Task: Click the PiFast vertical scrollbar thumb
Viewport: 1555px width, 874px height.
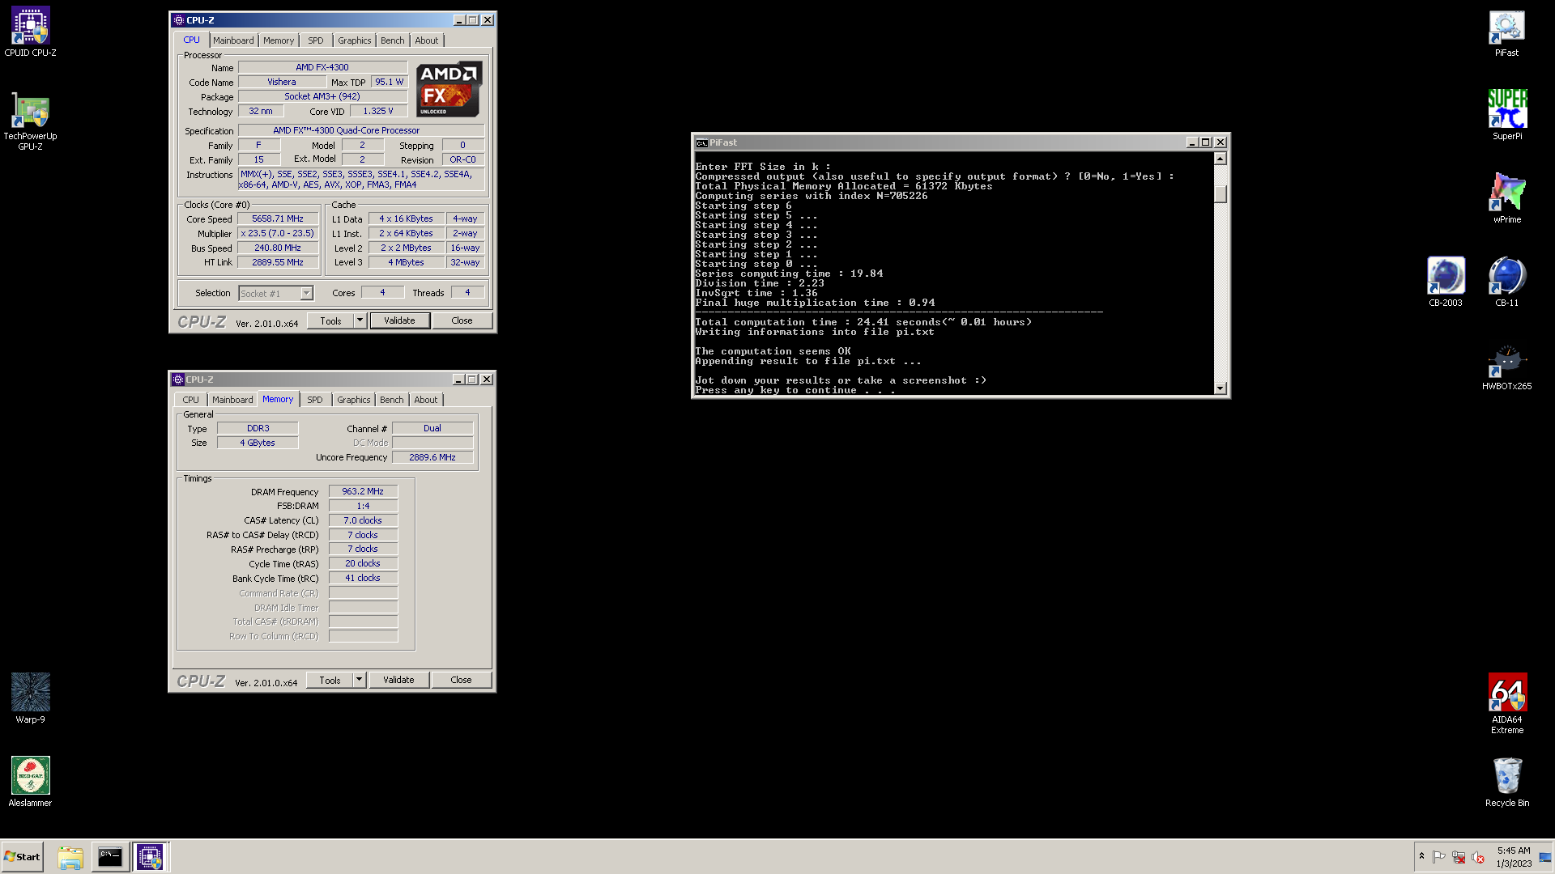Action: click(x=1220, y=194)
